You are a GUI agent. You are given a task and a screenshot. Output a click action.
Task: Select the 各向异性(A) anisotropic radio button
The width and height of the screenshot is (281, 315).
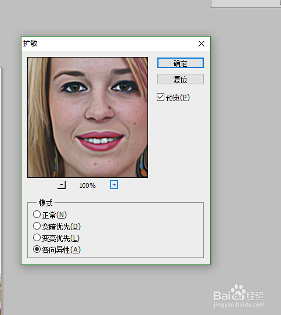[x=37, y=249]
